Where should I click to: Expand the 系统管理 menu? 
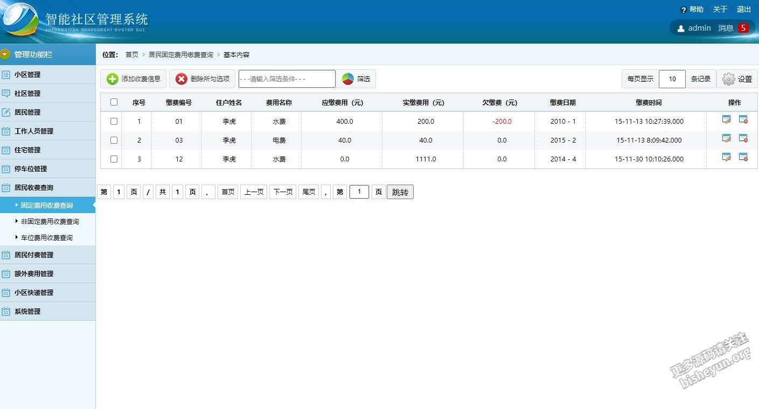coord(47,311)
